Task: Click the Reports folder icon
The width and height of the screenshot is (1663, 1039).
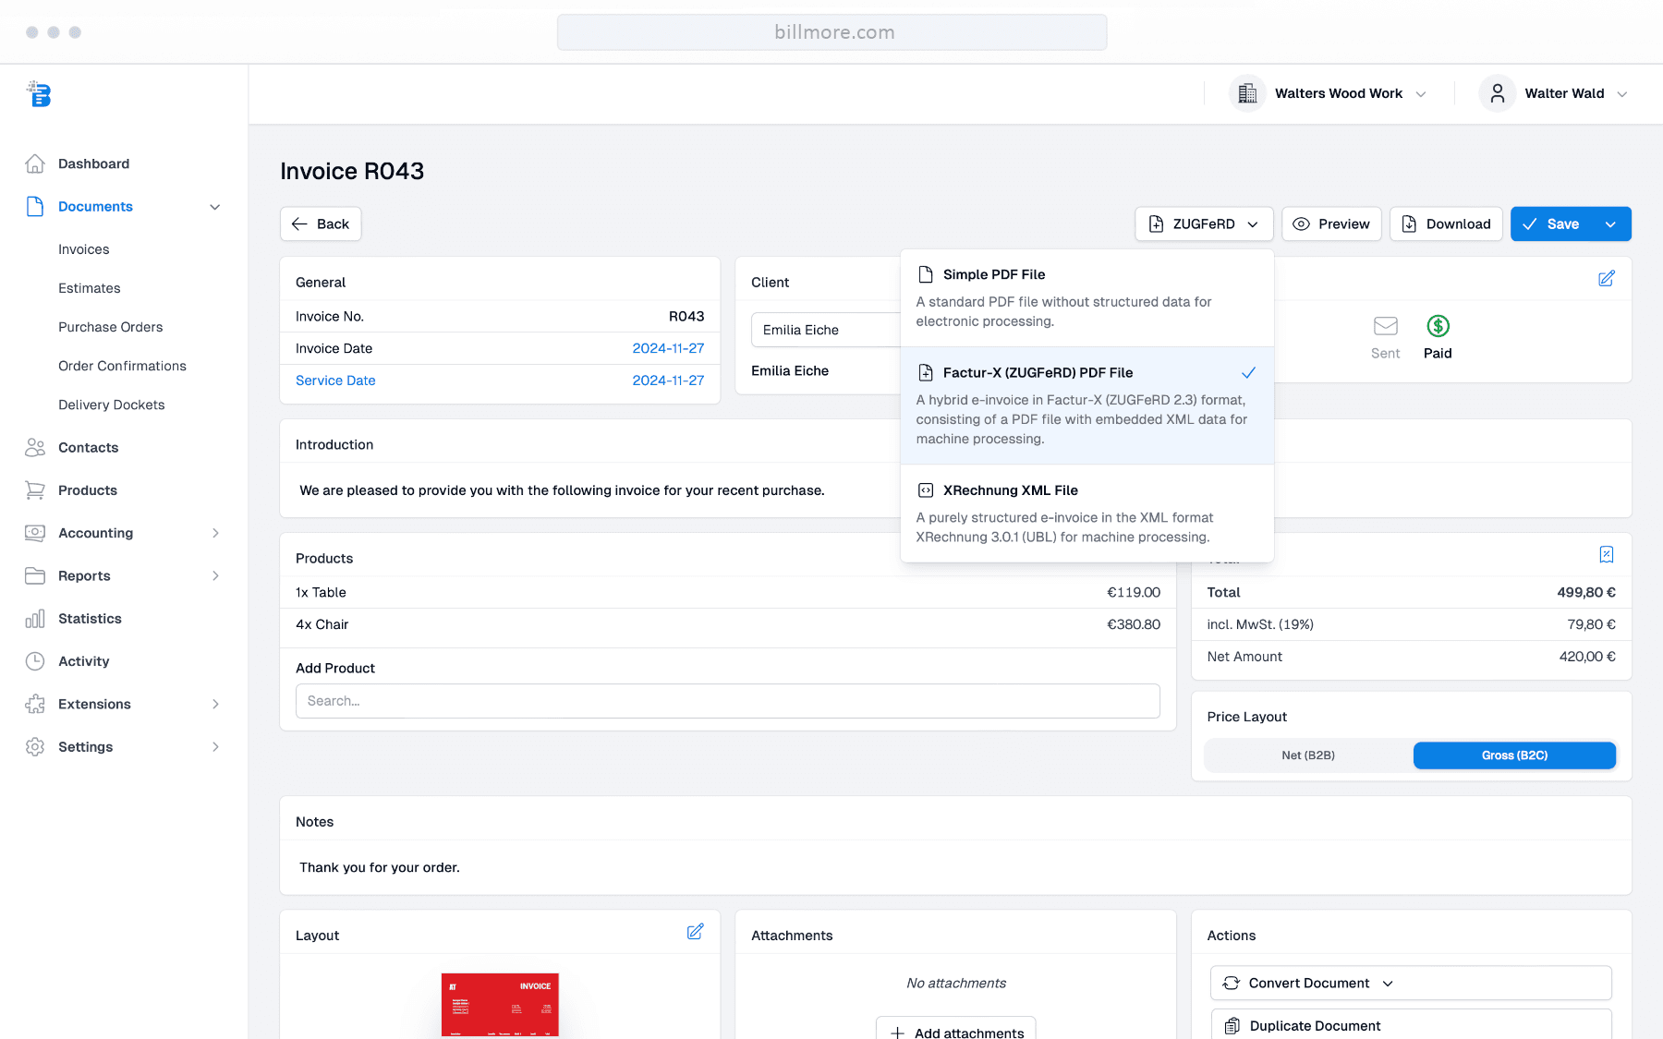Action: [35, 575]
